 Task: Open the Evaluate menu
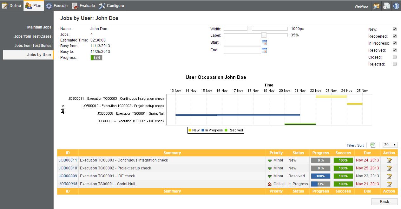[x=83, y=6]
